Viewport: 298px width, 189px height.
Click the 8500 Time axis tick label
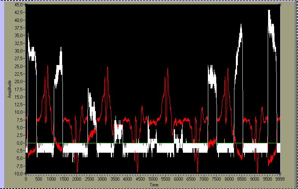[242, 179]
